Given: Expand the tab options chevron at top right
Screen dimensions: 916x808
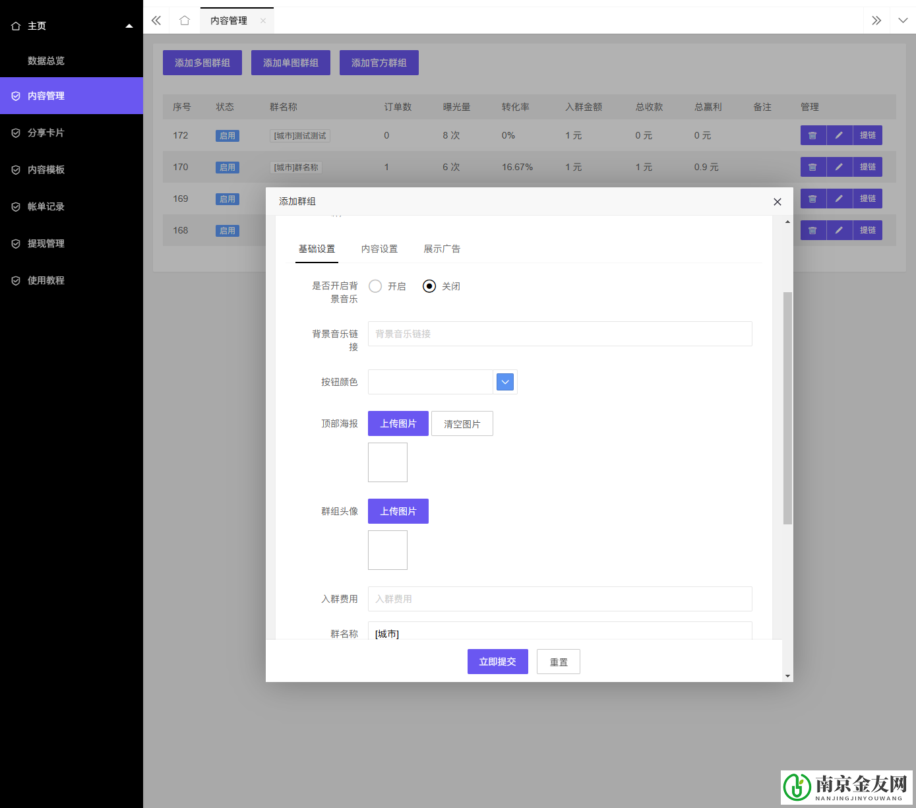Looking at the screenshot, I should click(902, 20).
